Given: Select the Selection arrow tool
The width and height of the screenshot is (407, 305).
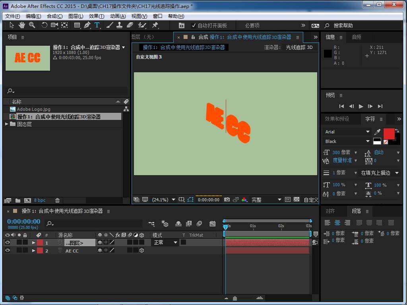Looking at the screenshot, I should (12, 25).
